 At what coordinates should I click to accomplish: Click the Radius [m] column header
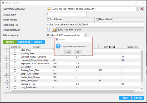(x=132, y=47)
